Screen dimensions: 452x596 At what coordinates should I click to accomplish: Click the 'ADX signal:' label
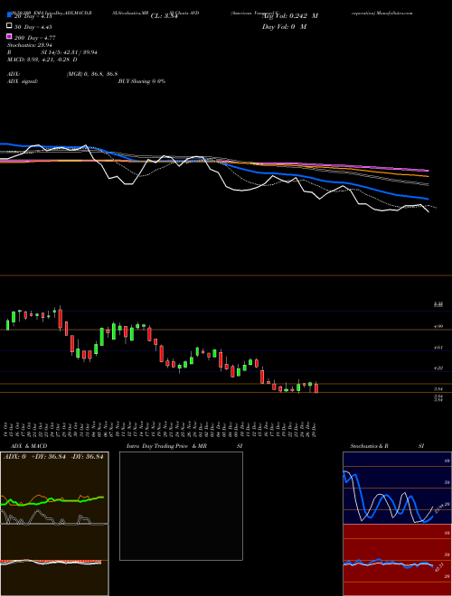[x=23, y=81]
